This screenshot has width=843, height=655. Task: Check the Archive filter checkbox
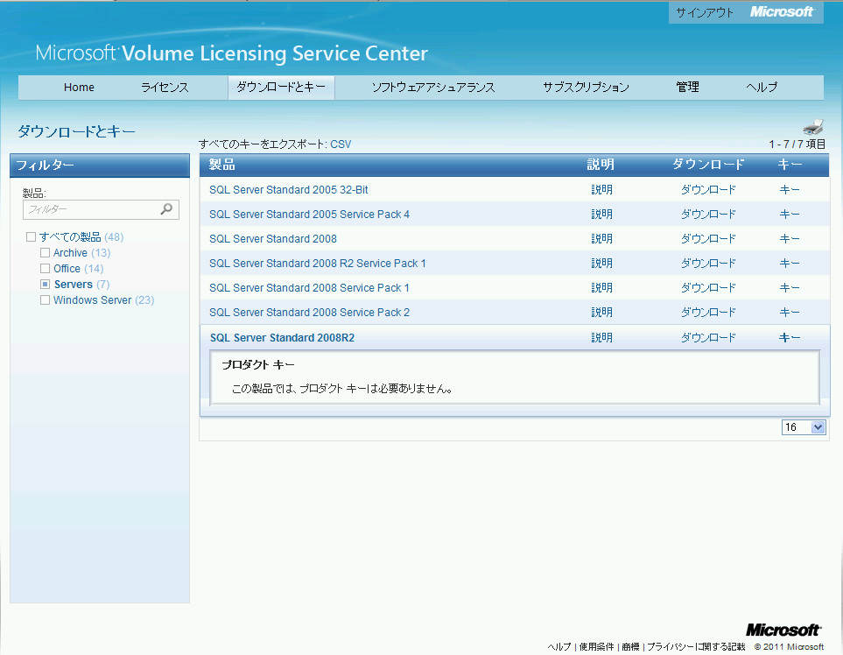[46, 253]
